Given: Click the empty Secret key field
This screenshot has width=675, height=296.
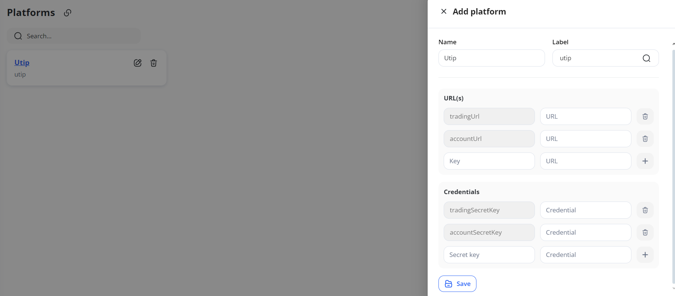Looking at the screenshot, I should coord(489,255).
